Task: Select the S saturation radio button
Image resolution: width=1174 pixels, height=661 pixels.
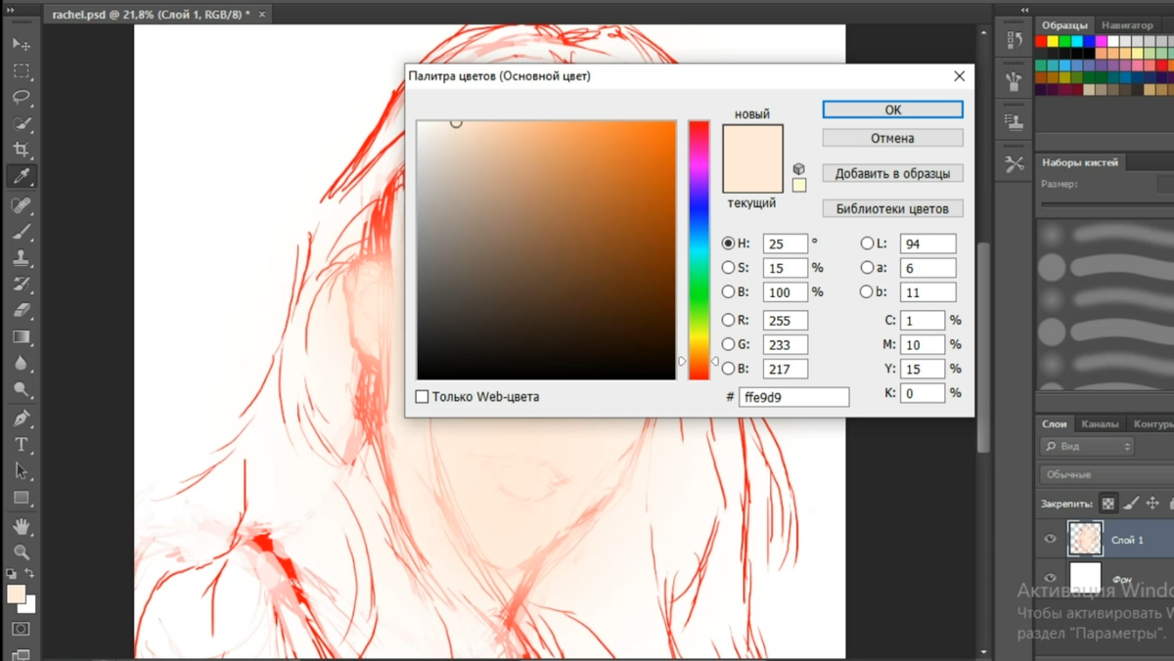Action: click(728, 267)
